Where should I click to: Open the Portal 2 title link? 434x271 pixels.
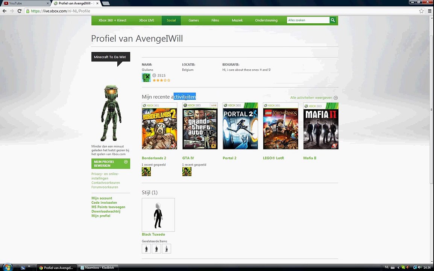pos(229,158)
